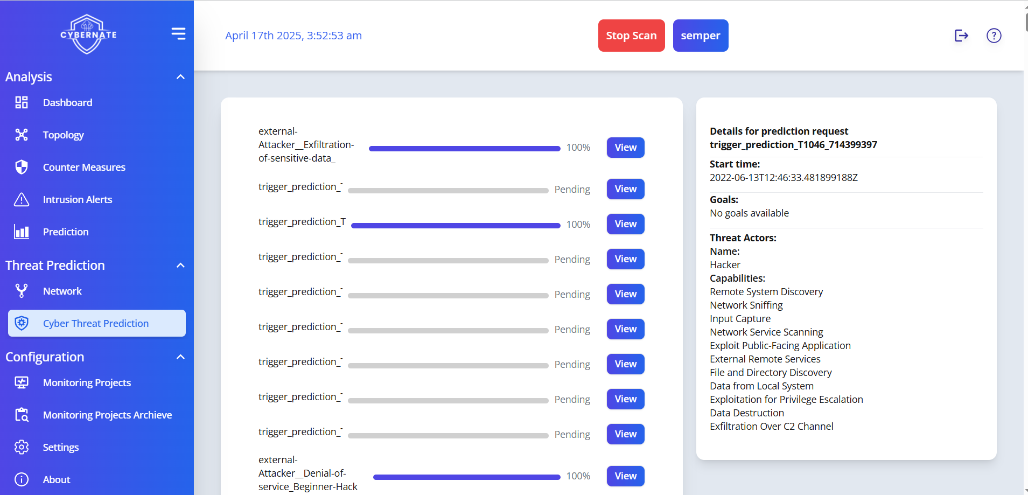Image resolution: width=1028 pixels, height=495 pixels.
Task: Click the Counter Measures shield icon
Action: [22, 167]
